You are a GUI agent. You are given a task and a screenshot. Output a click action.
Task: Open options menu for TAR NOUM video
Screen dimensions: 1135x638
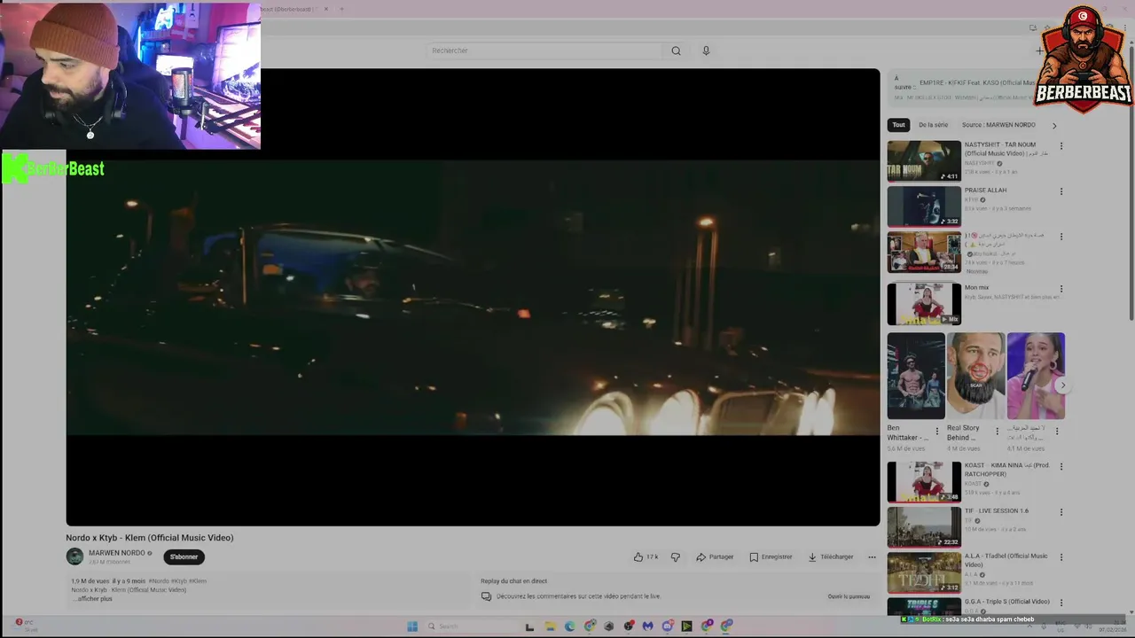point(1061,146)
